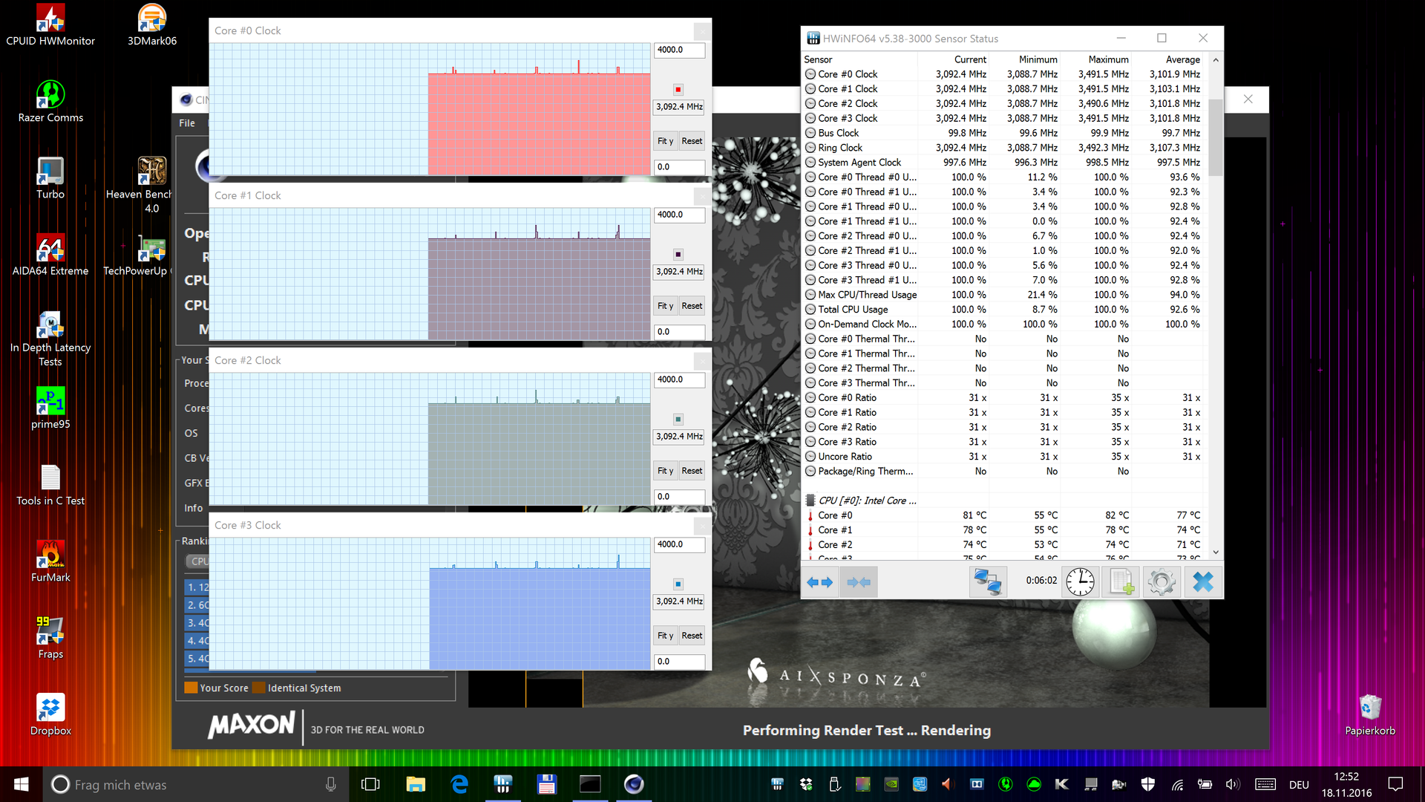Click Reset on Core #3 Clock graph

point(692,636)
